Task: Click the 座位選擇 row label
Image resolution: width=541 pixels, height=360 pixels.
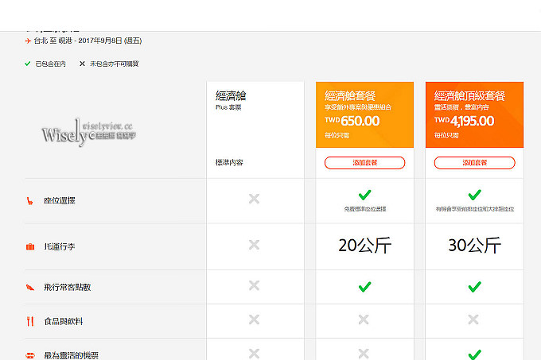Action: [60, 201]
